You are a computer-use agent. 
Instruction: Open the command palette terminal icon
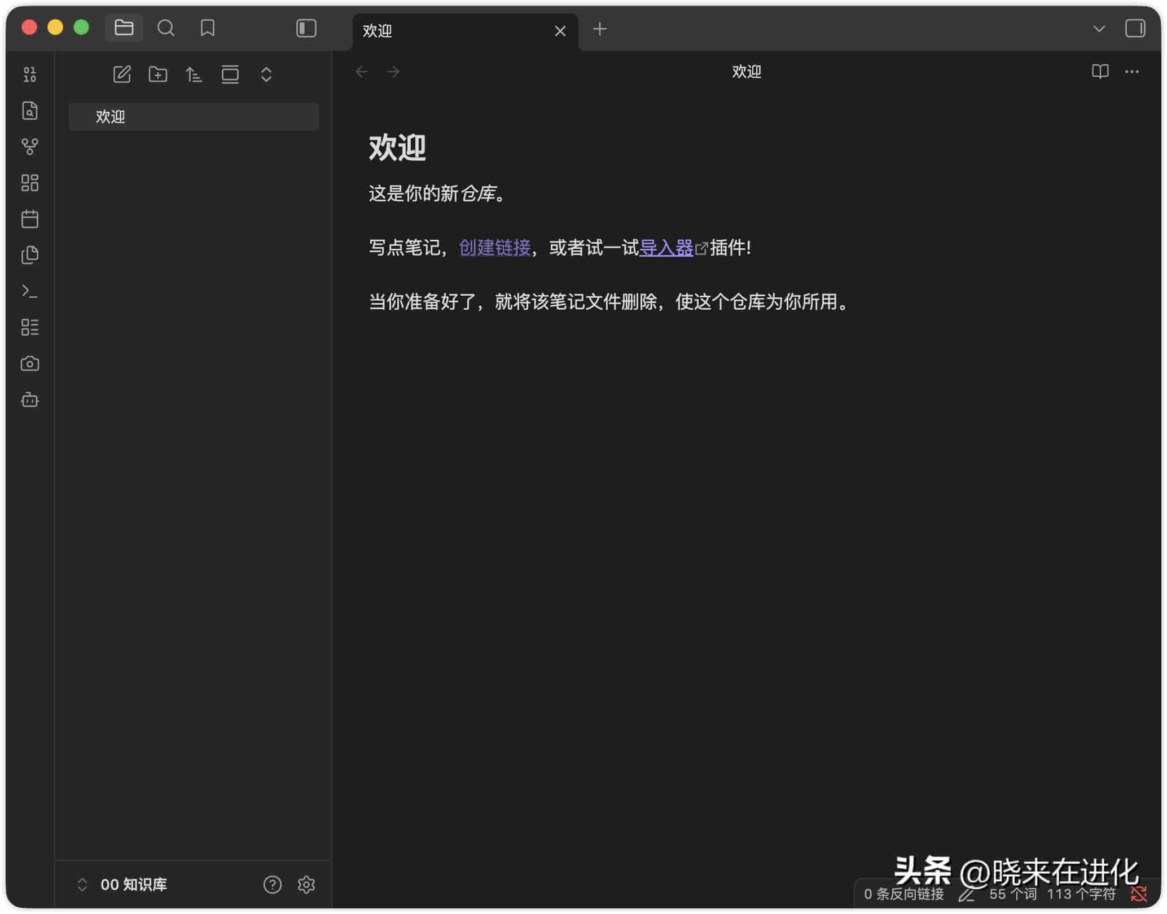click(x=30, y=291)
